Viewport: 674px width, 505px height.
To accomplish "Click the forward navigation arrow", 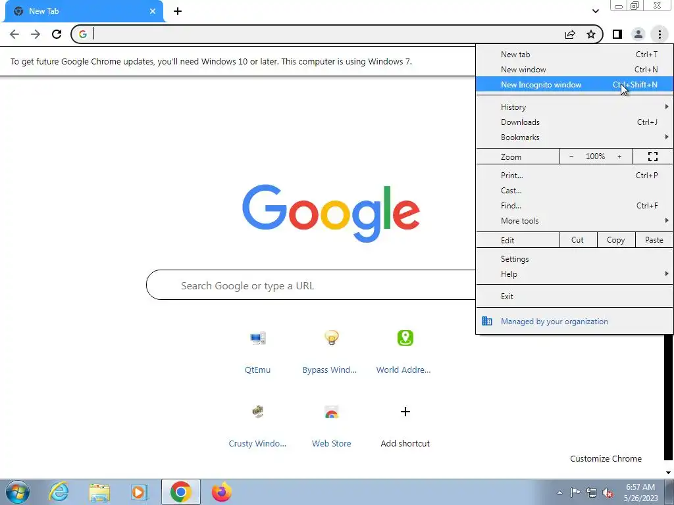I will (x=36, y=34).
